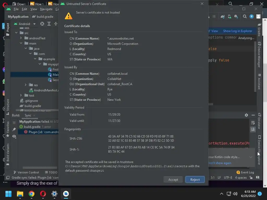This screenshot has height=200, width=267.
Task: Select the AndroidManifest.xml file
Action: (44, 90)
